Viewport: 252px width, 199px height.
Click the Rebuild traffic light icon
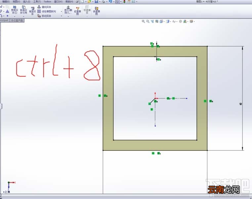click(124, 2)
